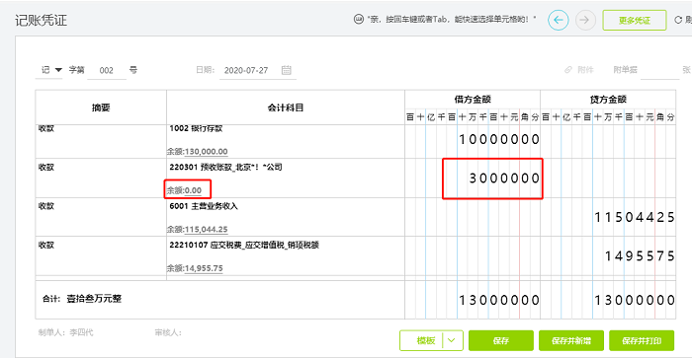Screen dimensions: 692x358
Task: Click the 摘要 column header
Action: (101, 107)
